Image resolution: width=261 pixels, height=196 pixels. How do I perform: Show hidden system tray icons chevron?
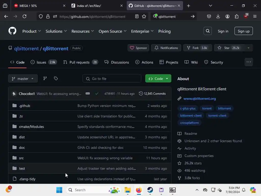(197, 190)
